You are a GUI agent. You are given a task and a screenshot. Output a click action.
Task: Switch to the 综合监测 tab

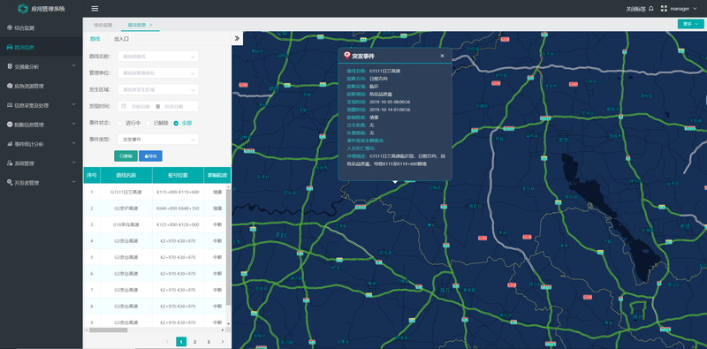(x=103, y=25)
